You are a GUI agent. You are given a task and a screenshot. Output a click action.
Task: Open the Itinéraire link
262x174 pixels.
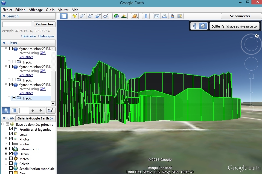28,36
